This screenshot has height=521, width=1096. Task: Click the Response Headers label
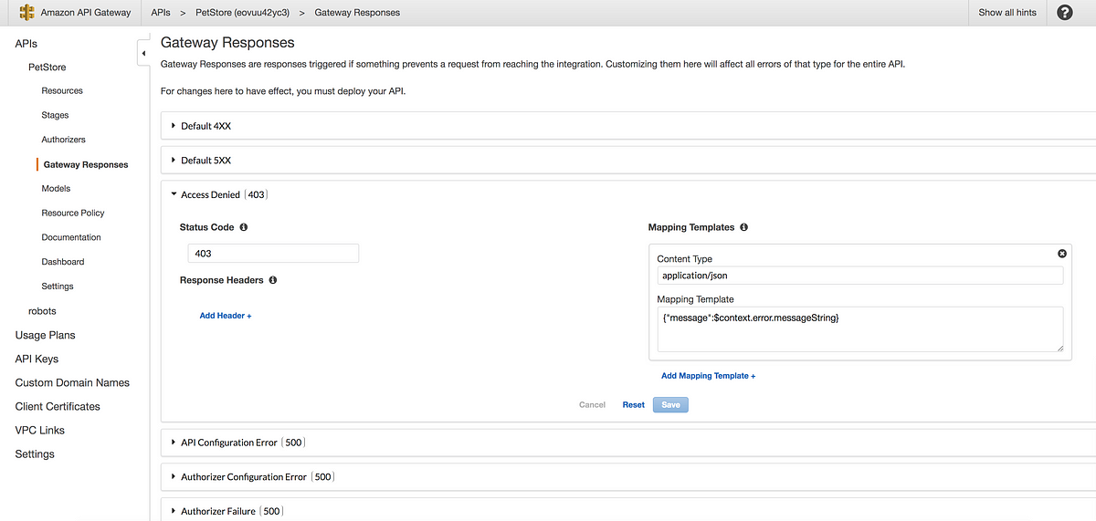(x=222, y=280)
